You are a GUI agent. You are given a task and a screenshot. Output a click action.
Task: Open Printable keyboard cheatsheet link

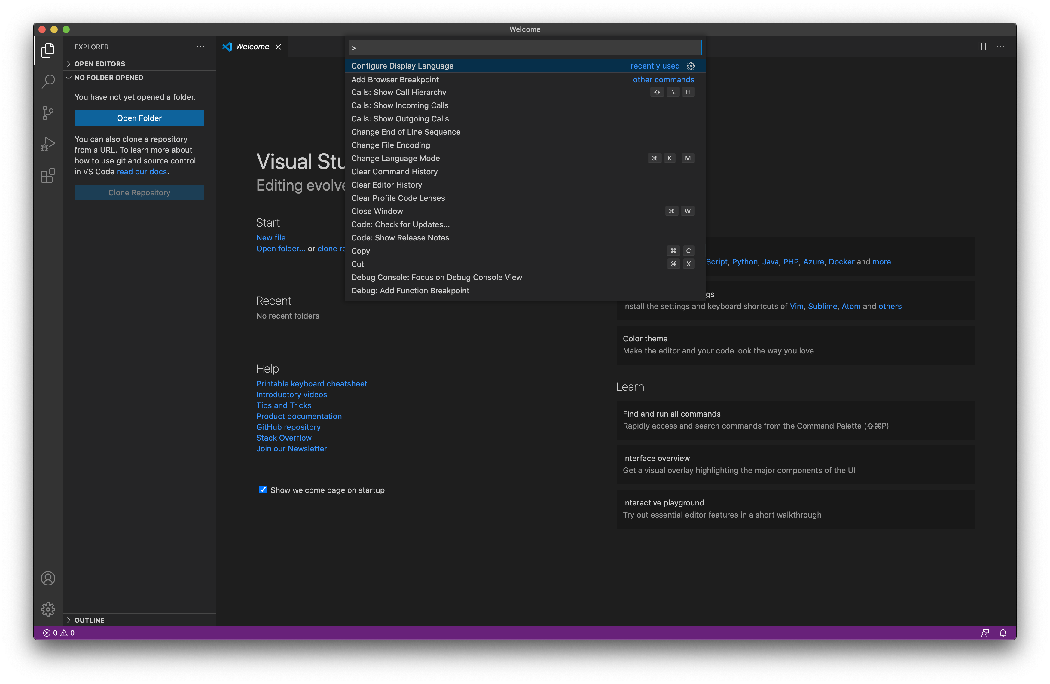pyautogui.click(x=311, y=383)
